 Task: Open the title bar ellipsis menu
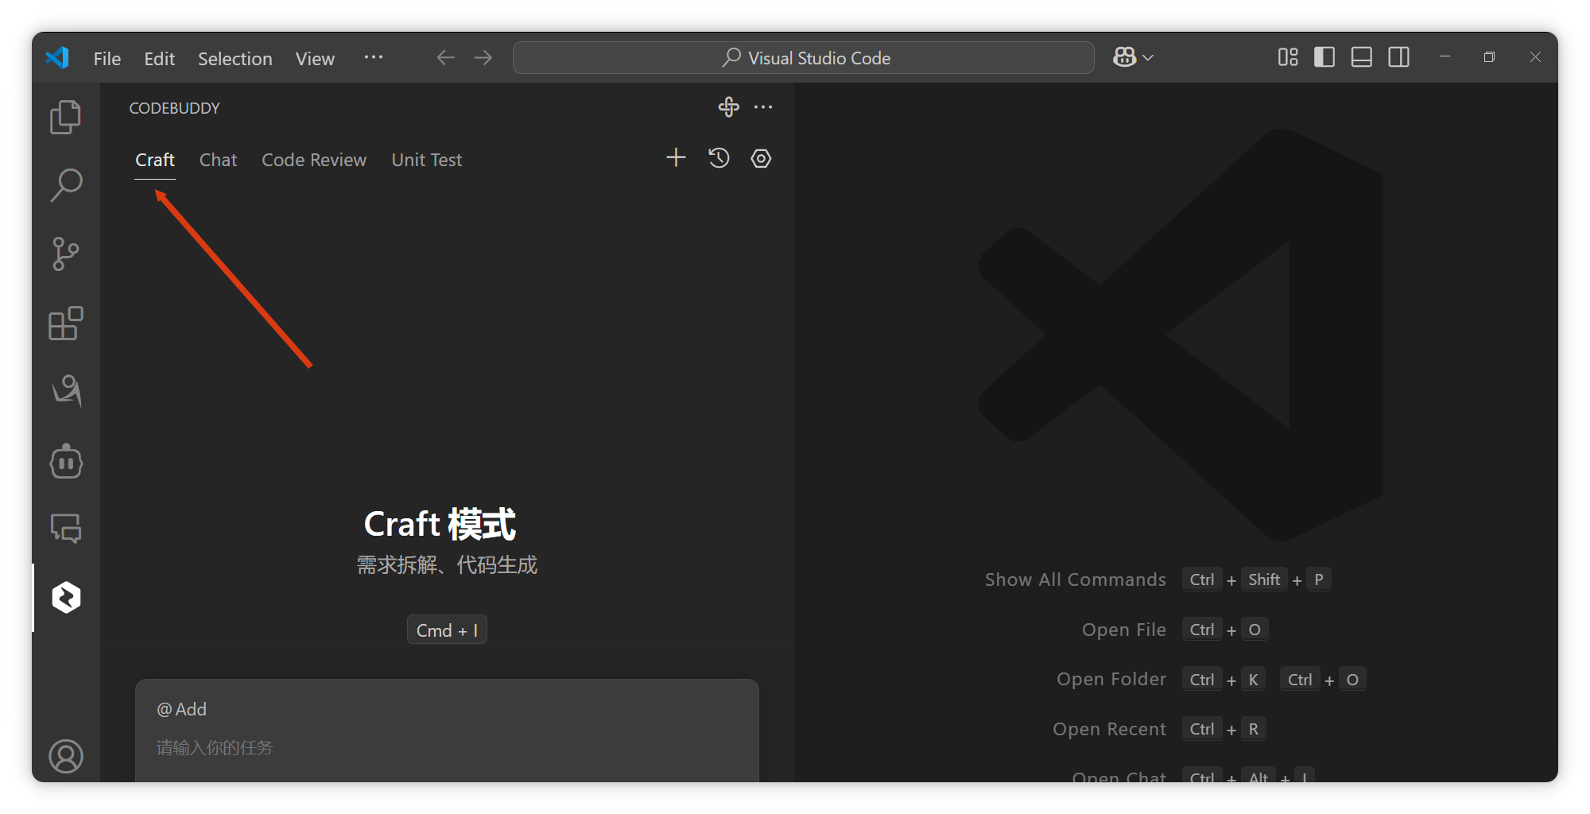coord(374,56)
